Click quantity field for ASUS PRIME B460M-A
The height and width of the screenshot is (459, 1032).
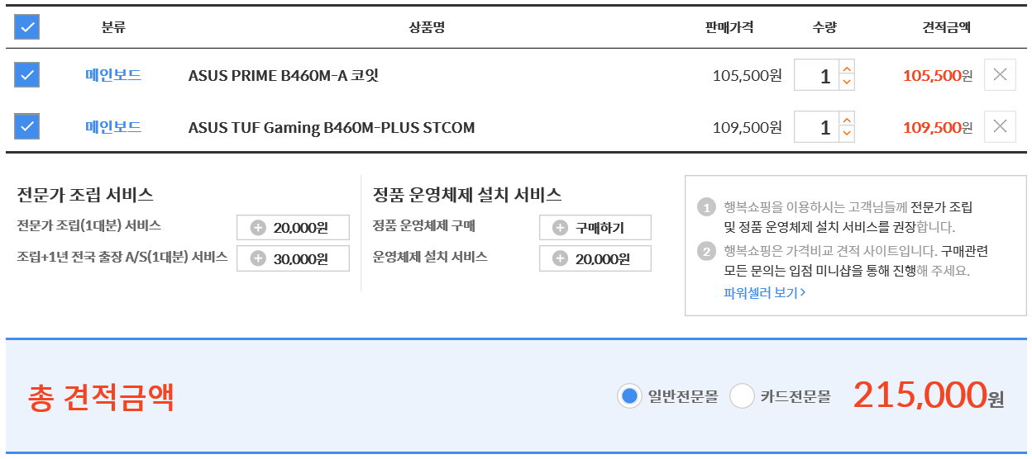coord(817,75)
